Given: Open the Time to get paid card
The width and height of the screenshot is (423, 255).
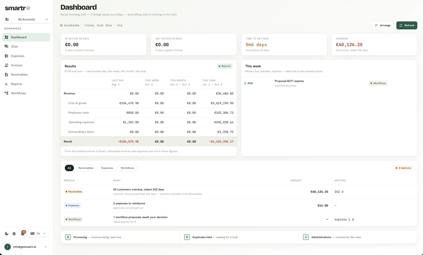Looking at the screenshot, I should (x=284, y=44).
